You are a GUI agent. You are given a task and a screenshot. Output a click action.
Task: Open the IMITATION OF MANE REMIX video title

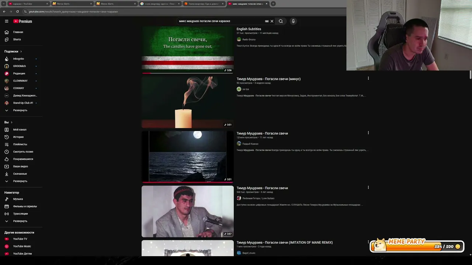285,243
